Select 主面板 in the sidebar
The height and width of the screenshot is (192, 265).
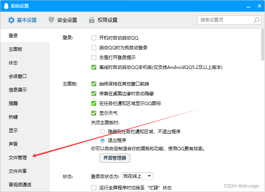25,49
